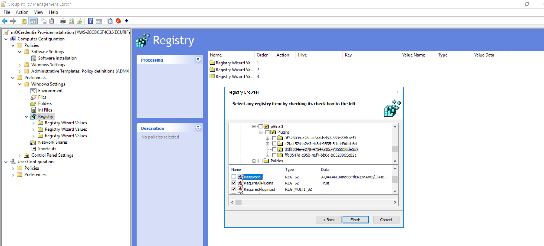Sort the list by the Order column header
The height and width of the screenshot is (246, 544).
[264, 55]
